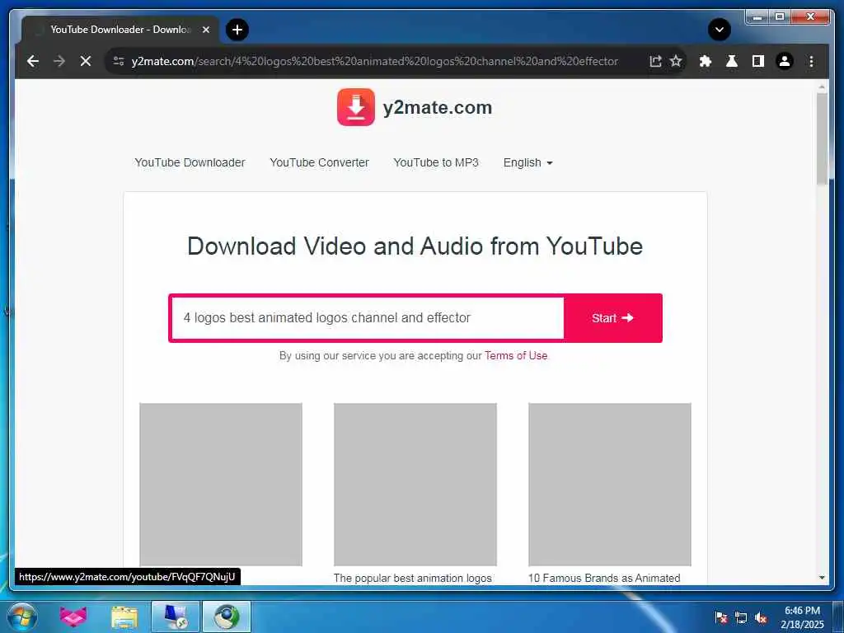This screenshot has height=633, width=844.
Task: Switch to Chromium browser taskbar button
Action: coord(227,617)
